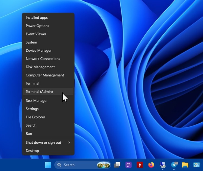
Task: Select Network Connections
Action: 48,59
